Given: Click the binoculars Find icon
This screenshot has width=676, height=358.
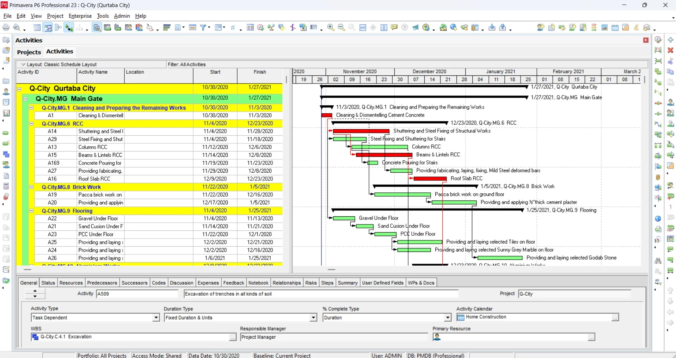Looking at the screenshot, I should click(x=658, y=261).
